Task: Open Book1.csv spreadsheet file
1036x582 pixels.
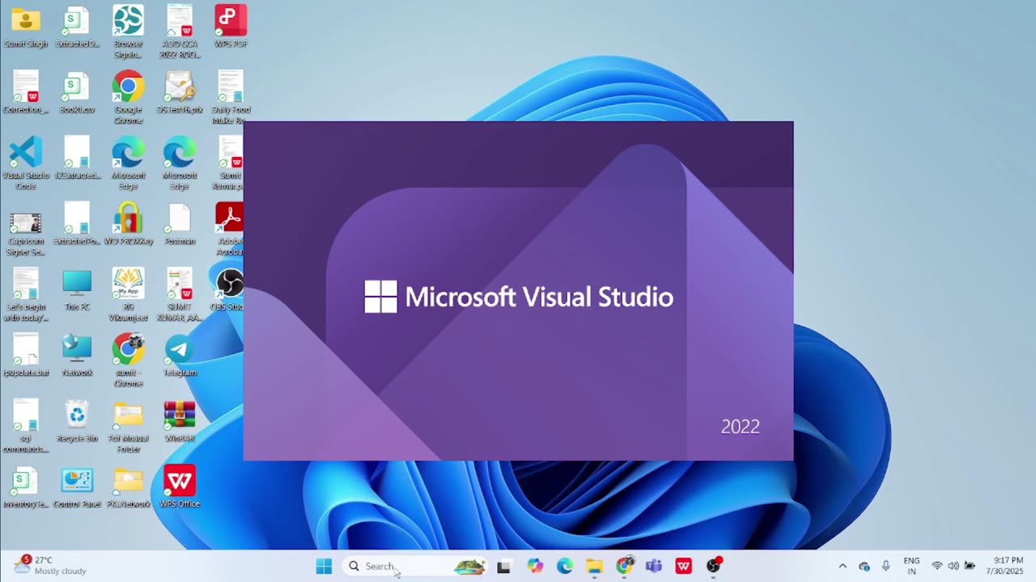Action: pos(76,93)
